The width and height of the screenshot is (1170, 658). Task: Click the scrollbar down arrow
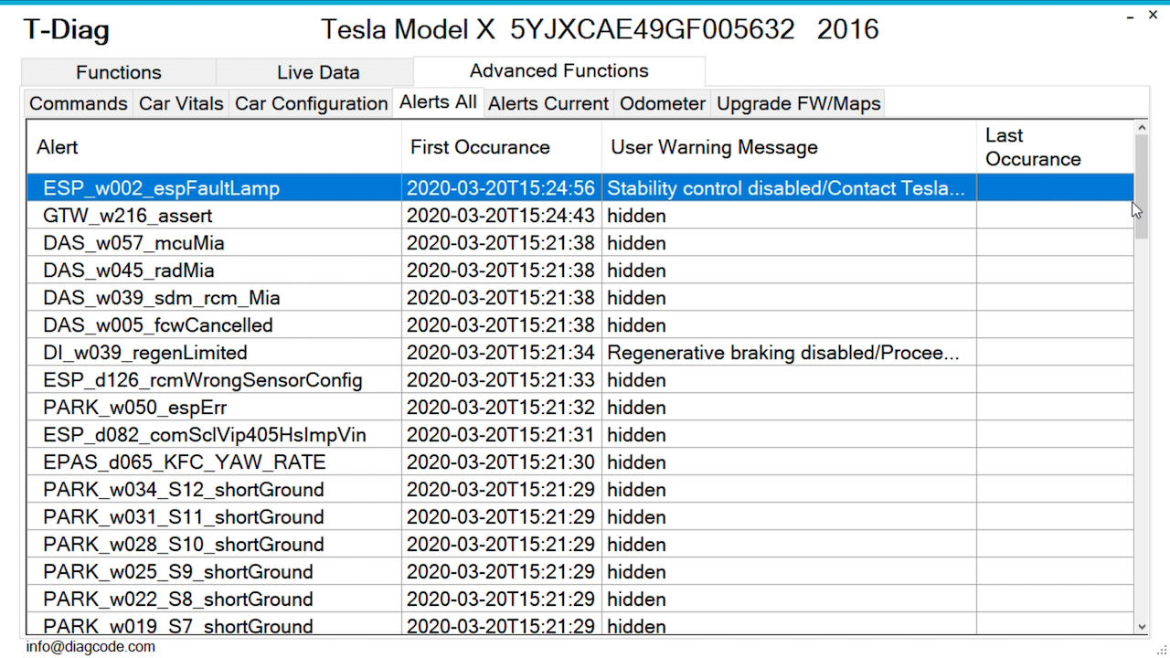(x=1141, y=627)
